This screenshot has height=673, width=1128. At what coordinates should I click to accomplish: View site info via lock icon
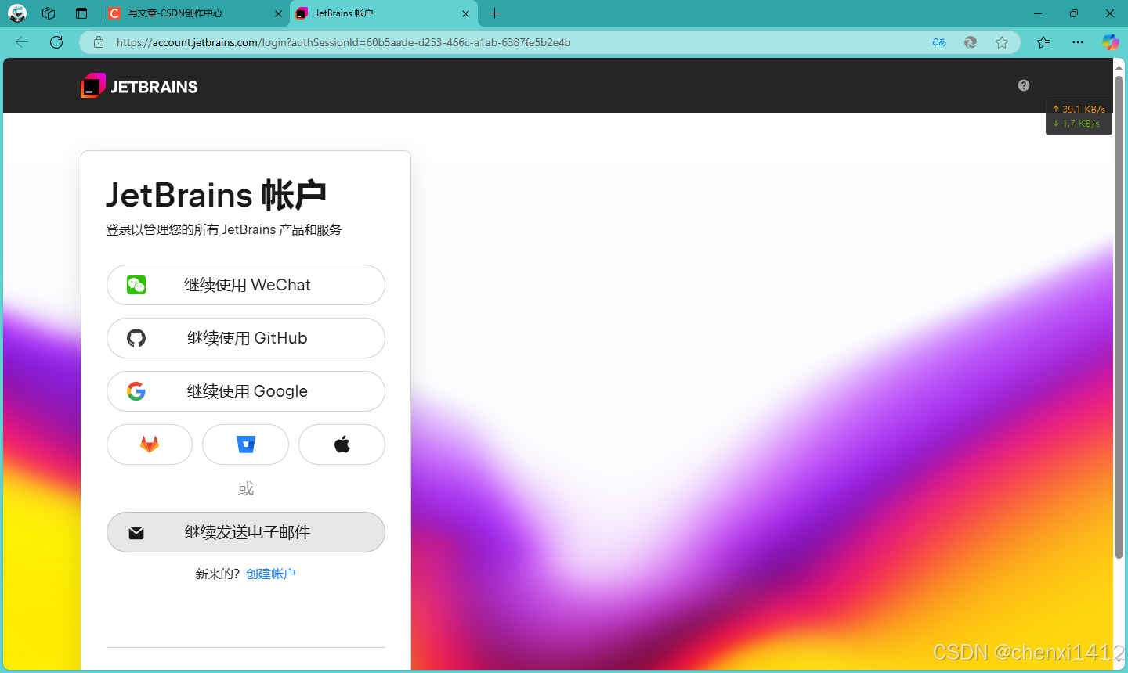pyautogui.click(x=99, y=42)
